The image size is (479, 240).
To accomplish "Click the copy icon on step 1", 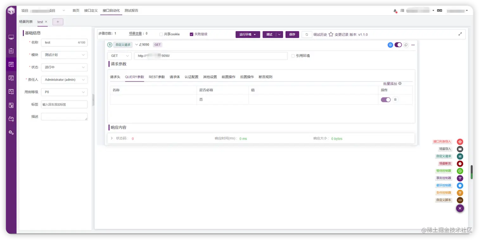I will coord(406,45).
